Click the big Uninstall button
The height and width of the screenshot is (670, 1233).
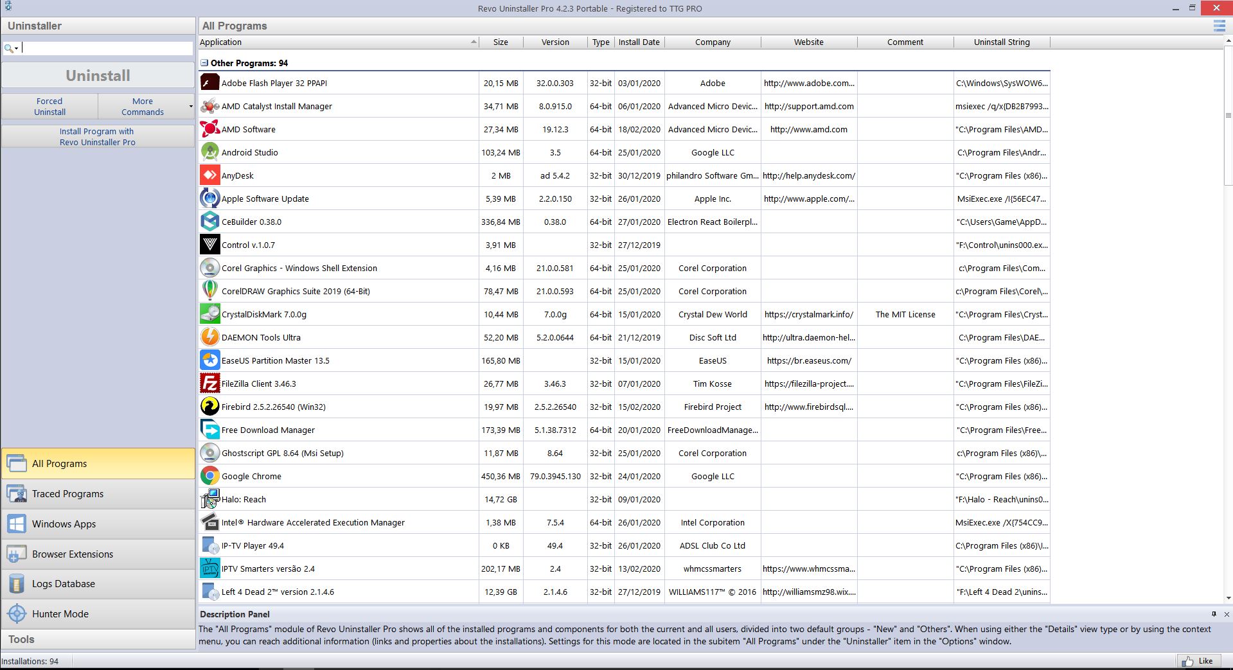click(x=98, y=75)
